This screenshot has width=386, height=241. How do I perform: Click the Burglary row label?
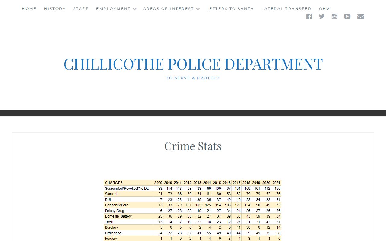click(111, 227)
